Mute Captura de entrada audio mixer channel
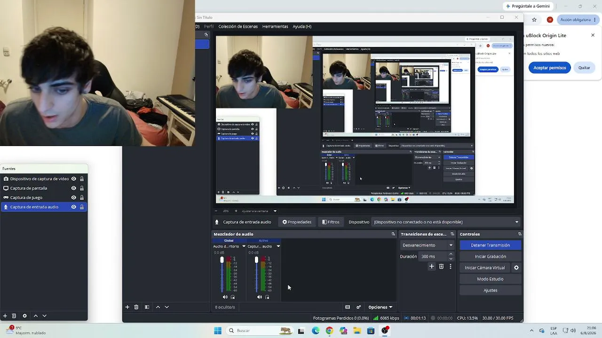602x338 pixels. [260, 297]
